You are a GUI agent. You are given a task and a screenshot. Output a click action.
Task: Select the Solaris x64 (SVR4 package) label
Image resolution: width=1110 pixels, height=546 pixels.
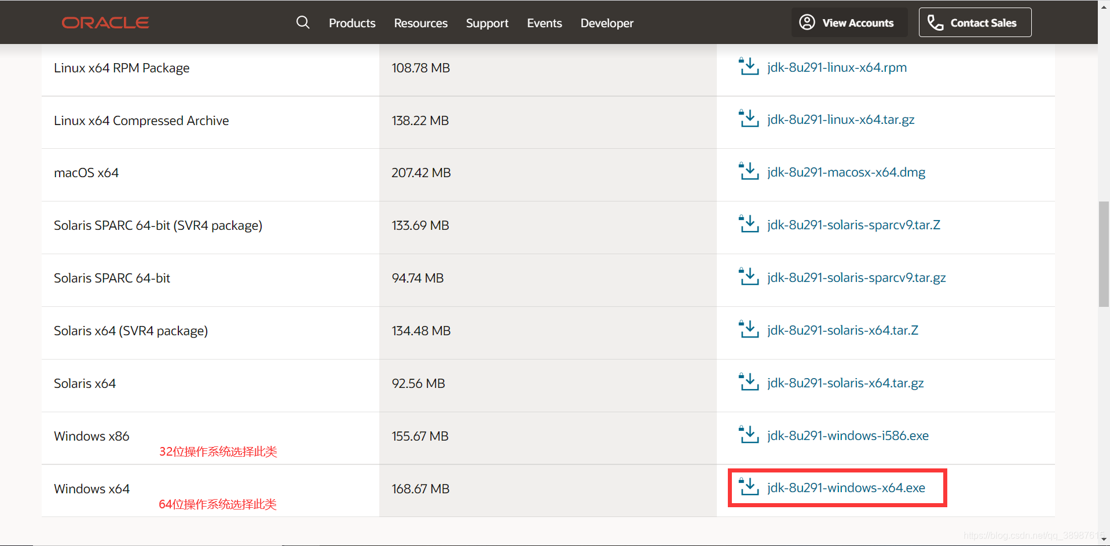click(131, 331)
